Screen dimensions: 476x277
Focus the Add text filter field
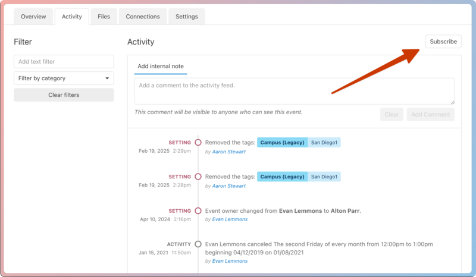(64, 62)
